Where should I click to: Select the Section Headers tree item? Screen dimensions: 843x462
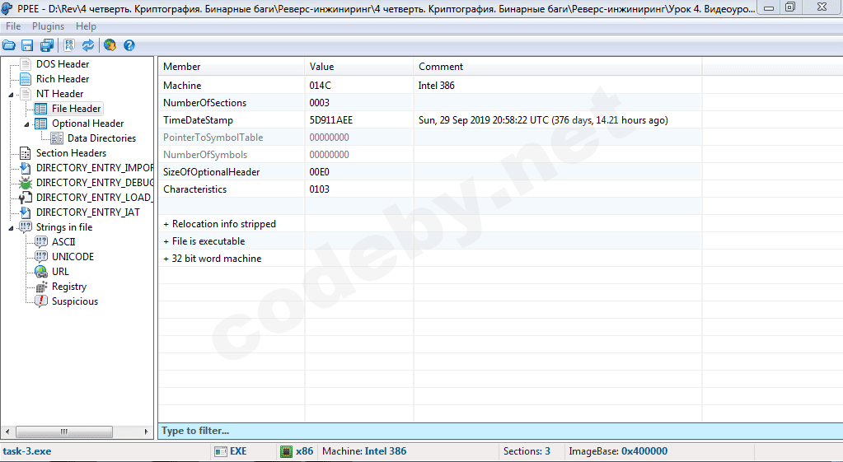click(71, 153)
